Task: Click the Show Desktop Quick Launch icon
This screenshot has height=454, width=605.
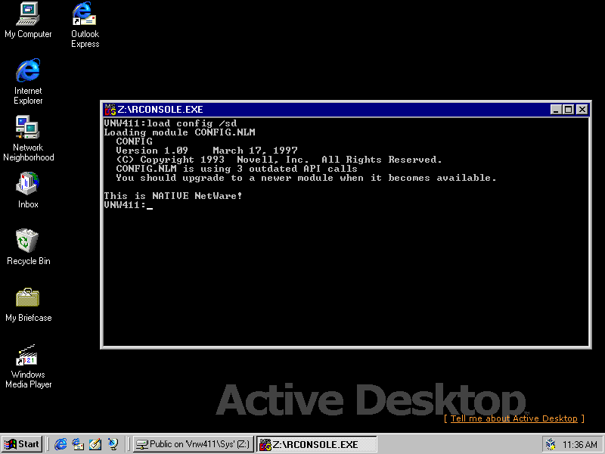Action: tap(95, 444)
